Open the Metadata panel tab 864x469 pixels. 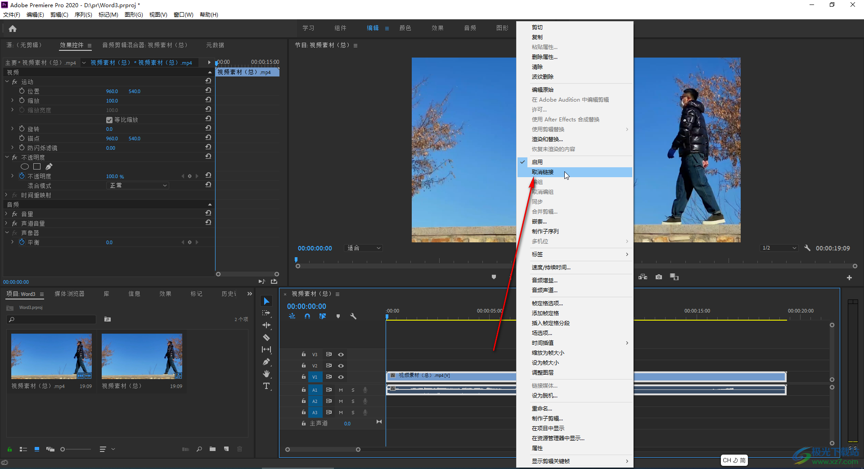(215, 45)
